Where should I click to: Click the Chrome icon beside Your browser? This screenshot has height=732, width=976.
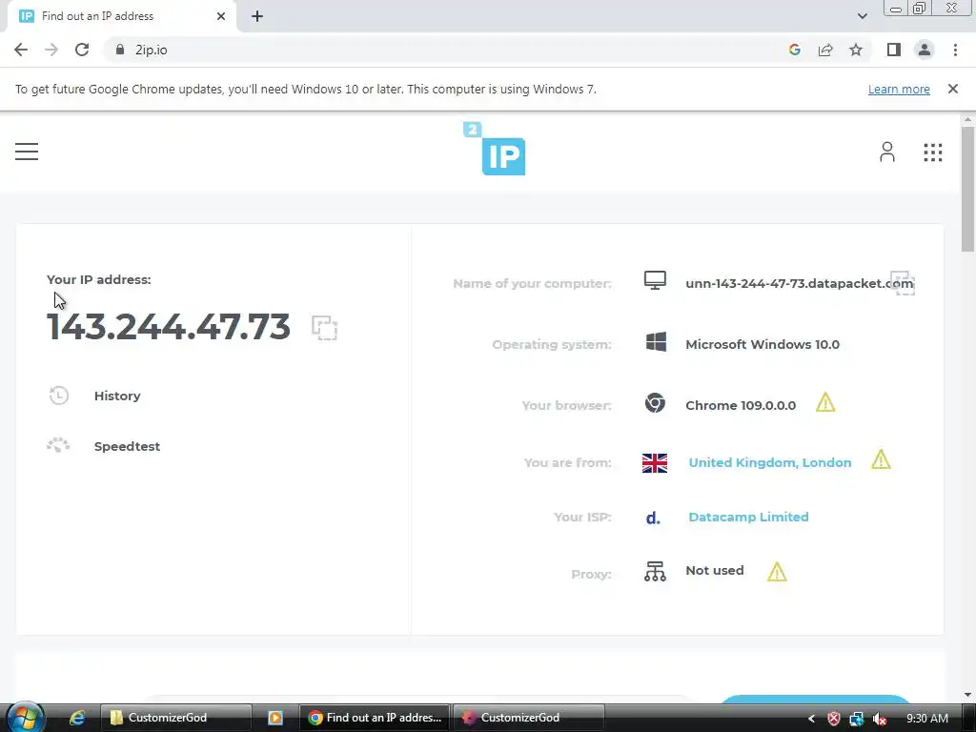pos(655,403)
